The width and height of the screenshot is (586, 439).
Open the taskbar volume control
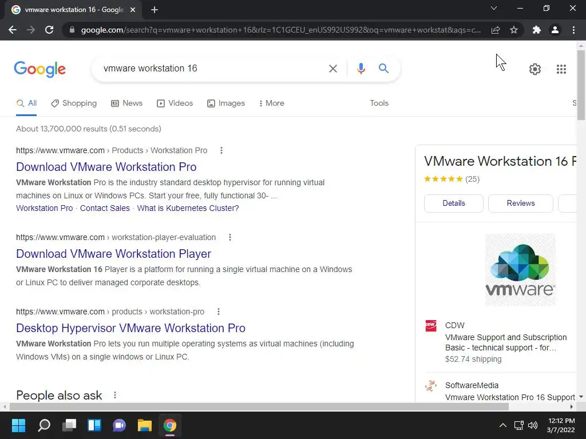pos(533,425)
